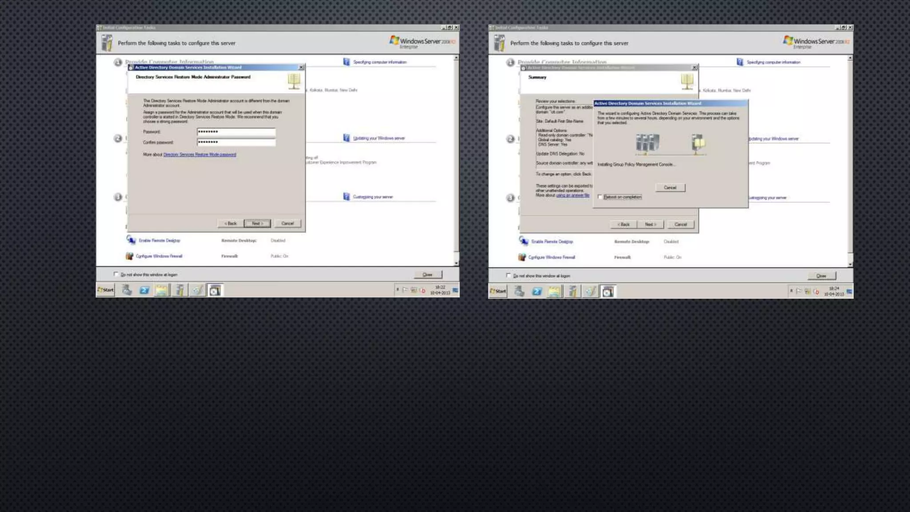Show hidden tray icons arrow in right taskbar
Image resolution: width=910 pixels, height=512 pixels.
(x=791, y=291)
